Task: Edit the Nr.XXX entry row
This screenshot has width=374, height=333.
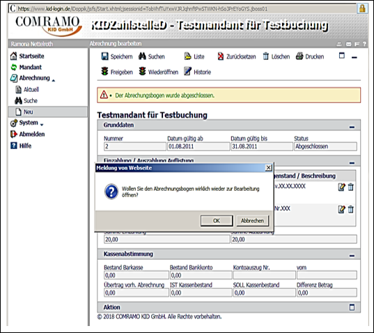Action: pos(341,210)
